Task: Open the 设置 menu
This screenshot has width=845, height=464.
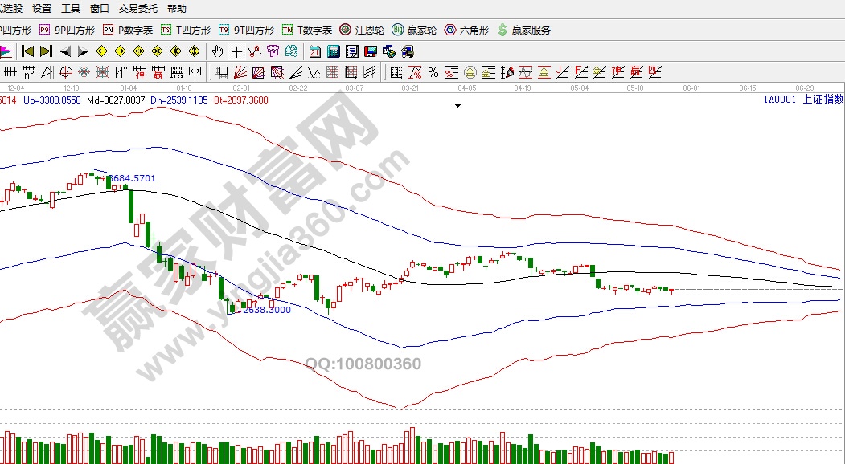Action: tap(43, 9)
